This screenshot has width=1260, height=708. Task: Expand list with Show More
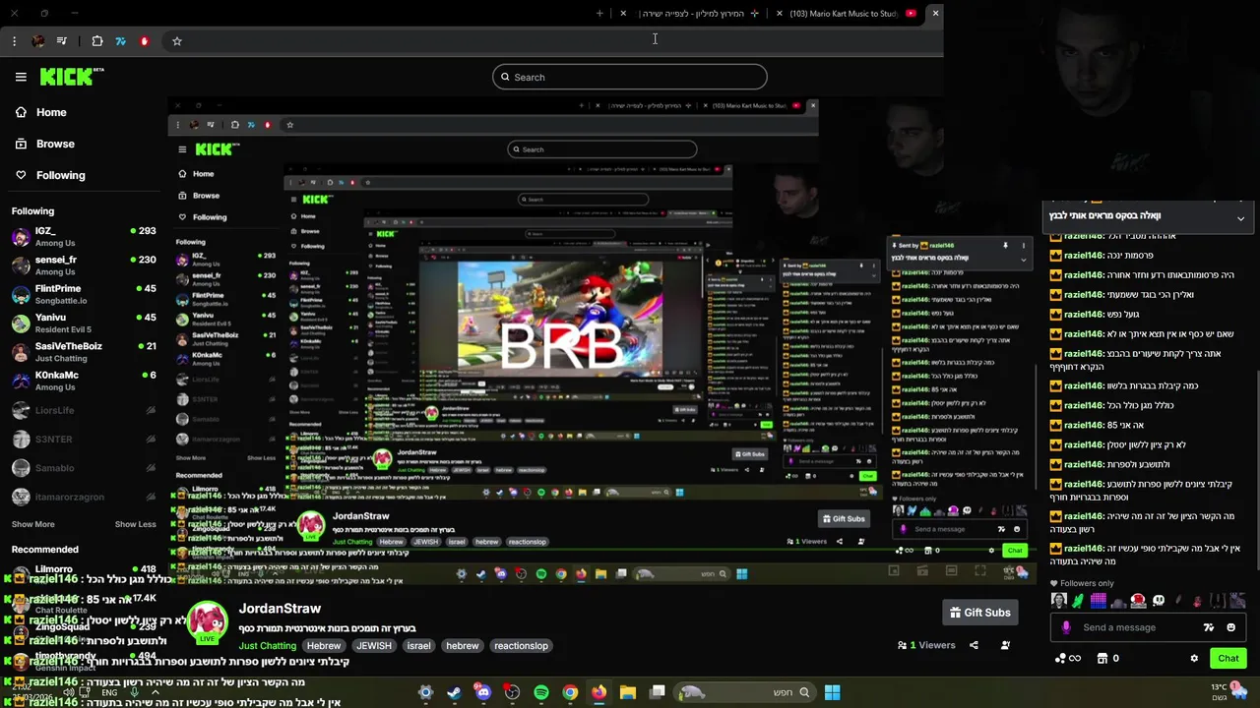pyautogui.click(x=32, y=524)
